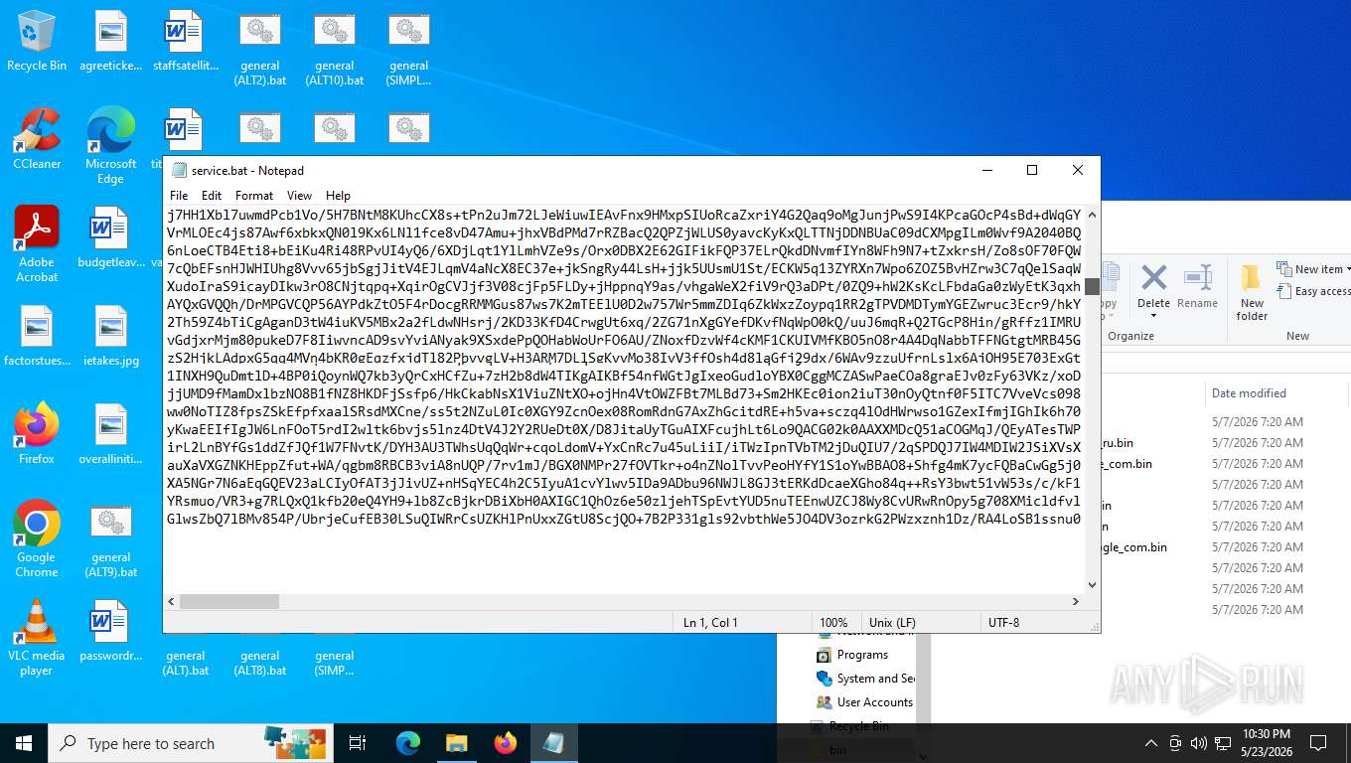Open Task View from the taskbar
1351x763 pixels.
[x=358, y=743]
